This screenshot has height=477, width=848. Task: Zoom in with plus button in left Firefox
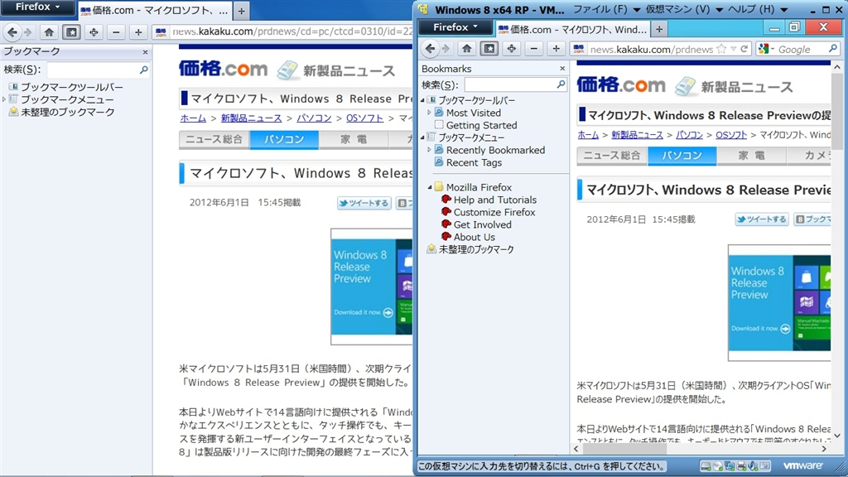138,32
